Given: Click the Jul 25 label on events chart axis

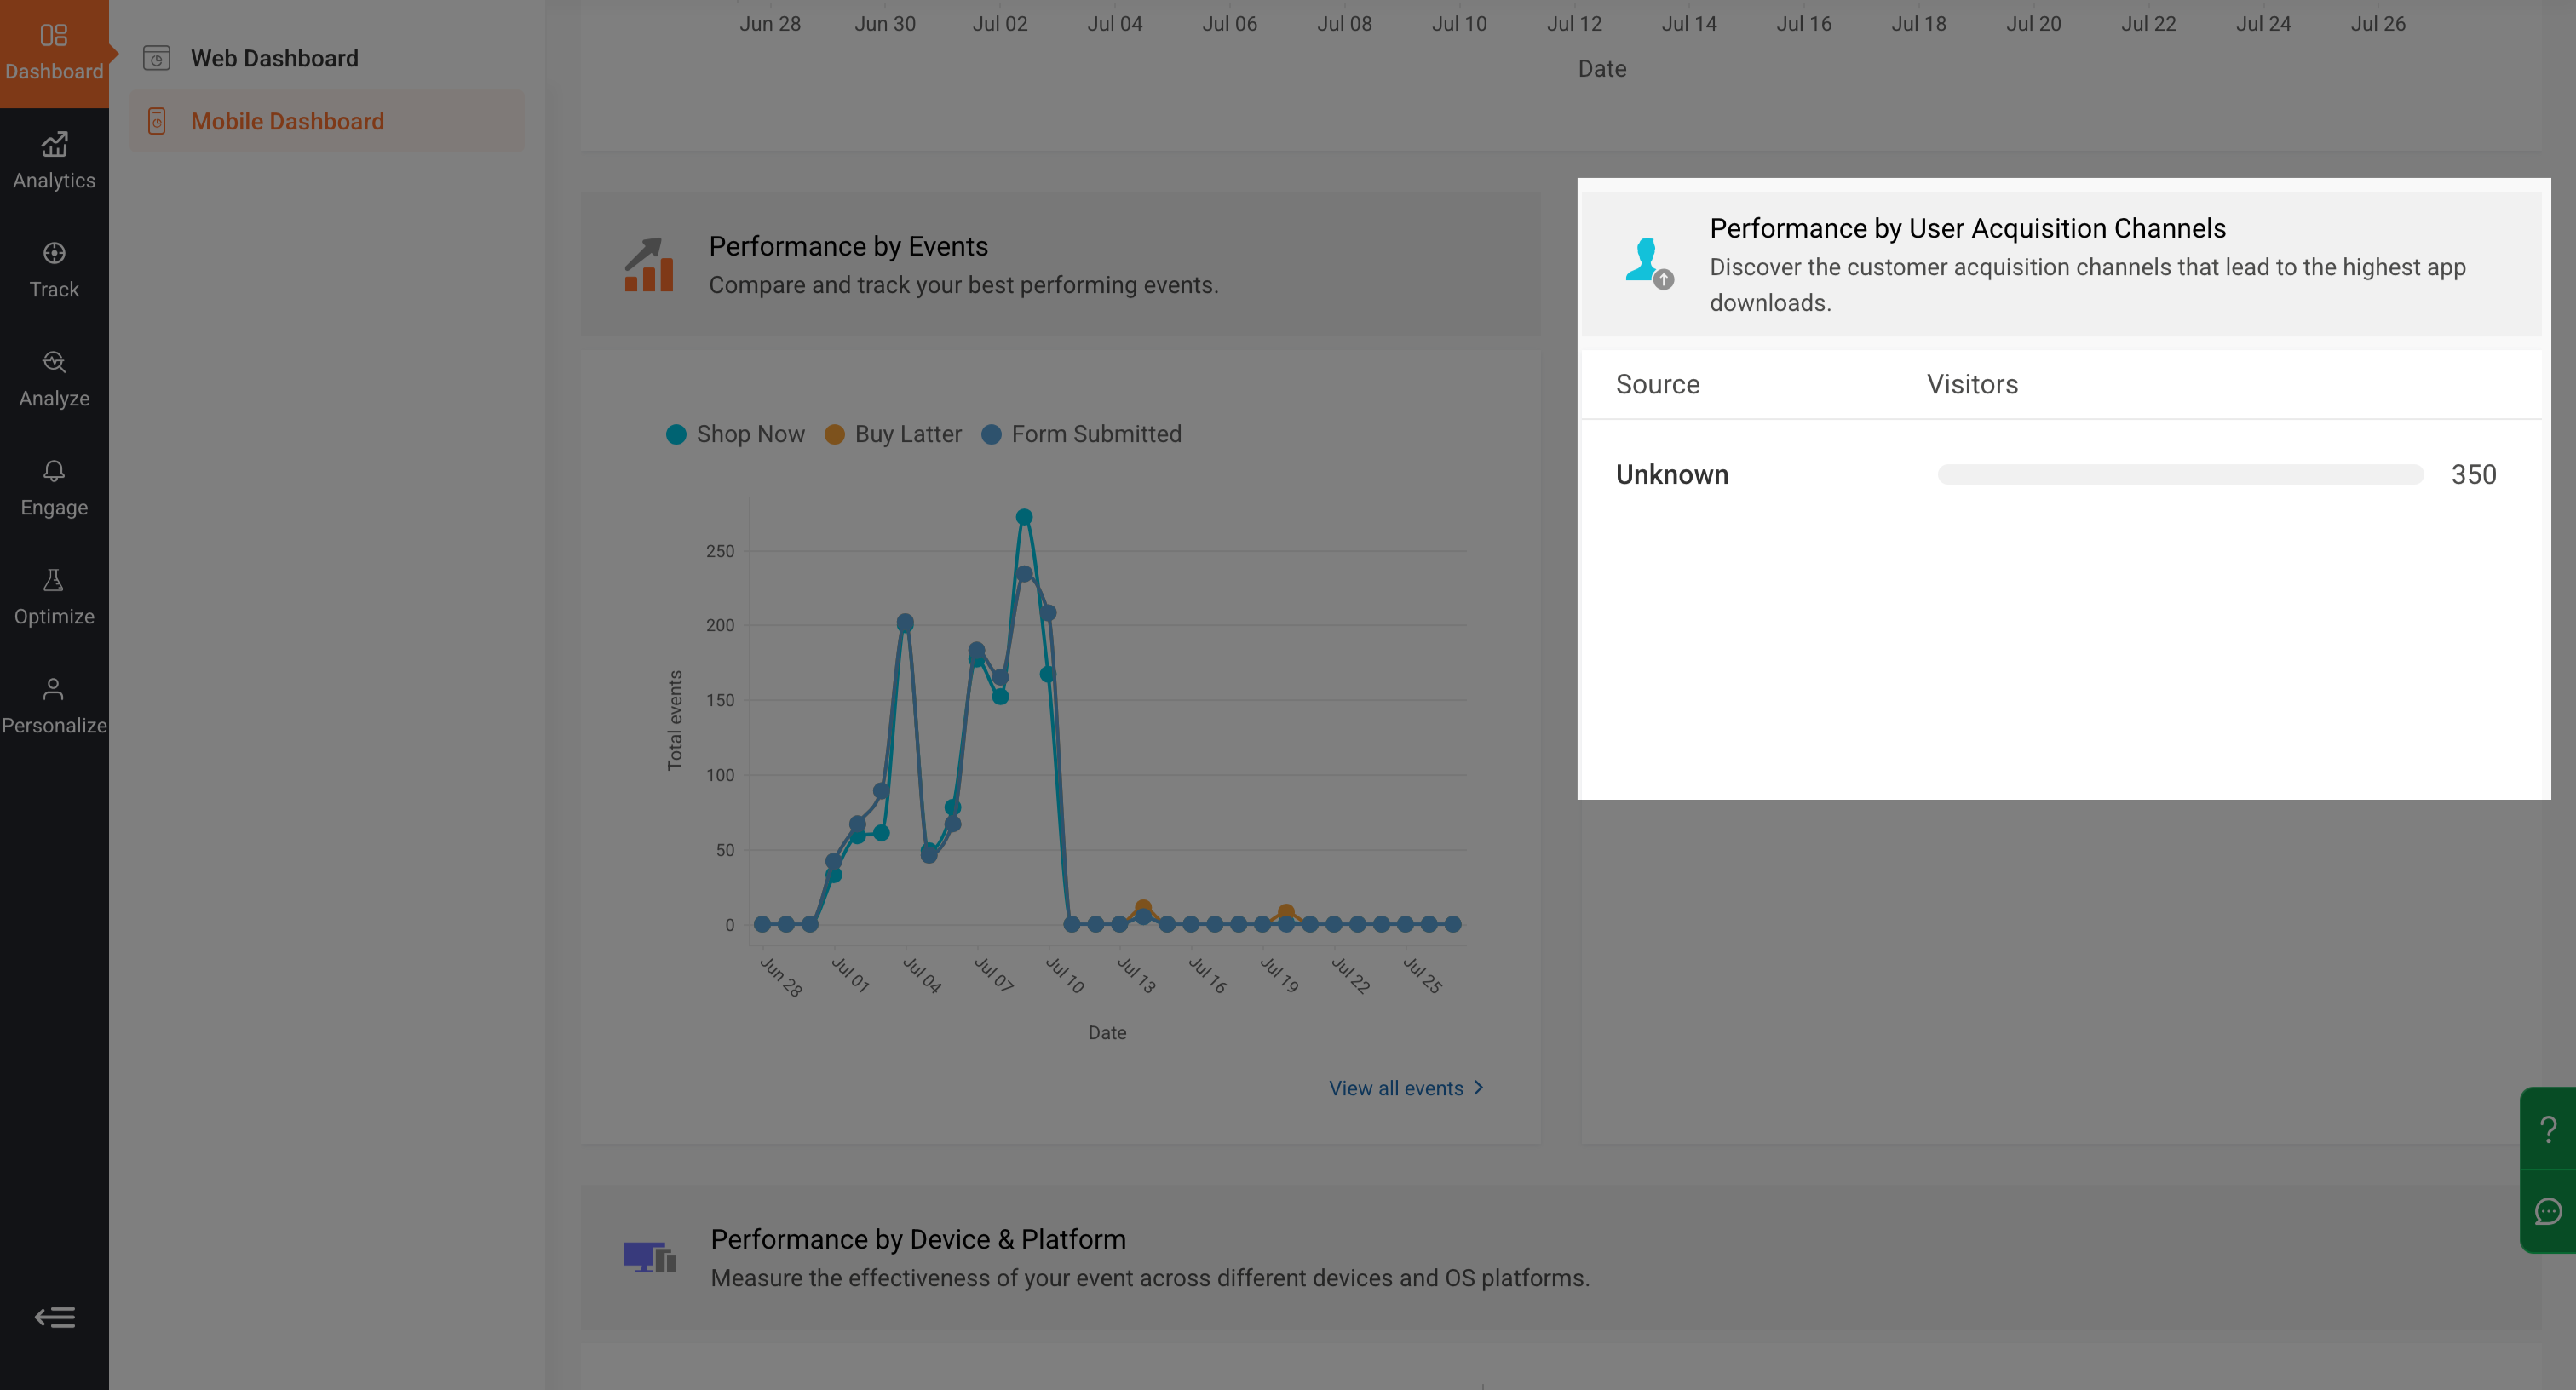Looking at the screenshot, I should point(1422,976).
